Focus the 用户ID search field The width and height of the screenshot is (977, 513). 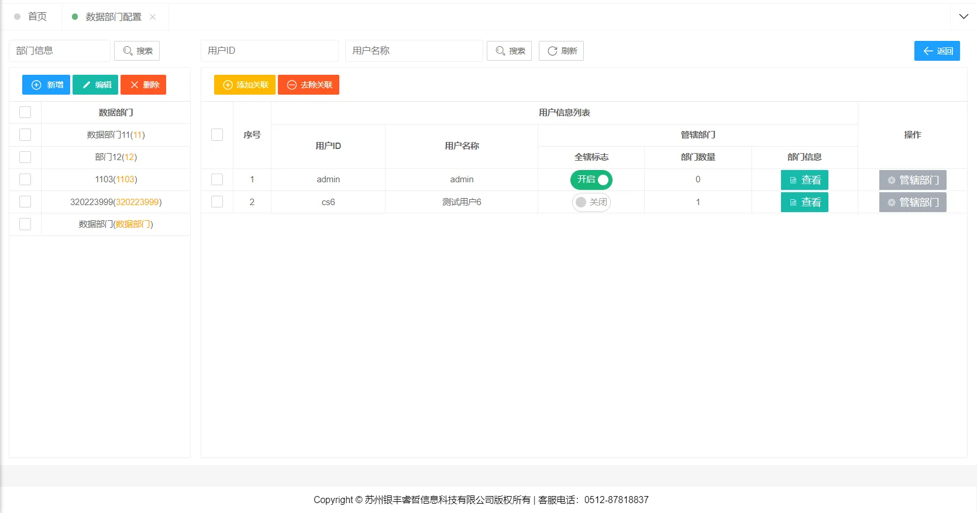[x=269, y=51]
